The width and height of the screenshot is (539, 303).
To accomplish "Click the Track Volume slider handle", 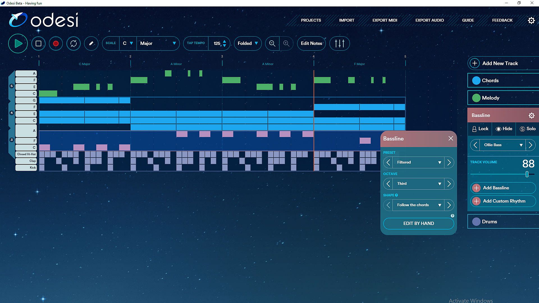I will [x=527, y=174].
